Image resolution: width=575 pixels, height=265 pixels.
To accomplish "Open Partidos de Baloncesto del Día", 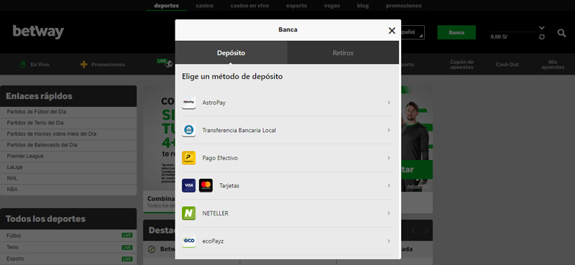I will click(x=68, y=145).
